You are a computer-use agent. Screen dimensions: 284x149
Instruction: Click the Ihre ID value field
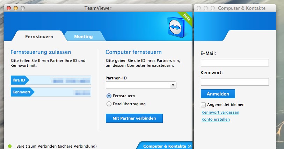(51, 80)
